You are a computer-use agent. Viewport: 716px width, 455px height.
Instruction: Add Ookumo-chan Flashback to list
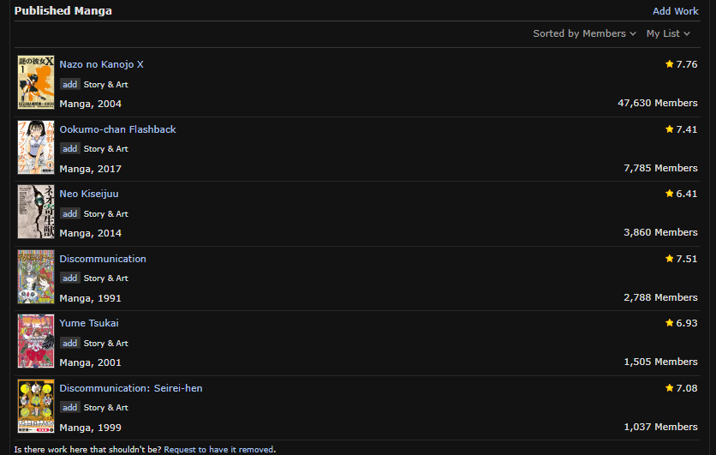click(x=70, y=149)
